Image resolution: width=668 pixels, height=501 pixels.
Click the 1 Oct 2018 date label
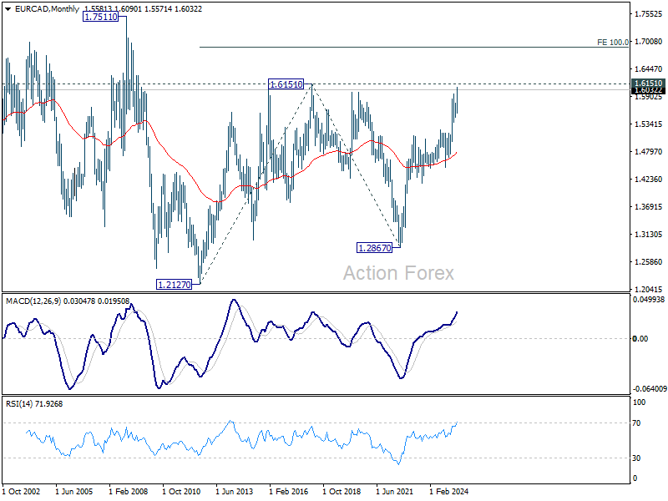coord(342,491)
